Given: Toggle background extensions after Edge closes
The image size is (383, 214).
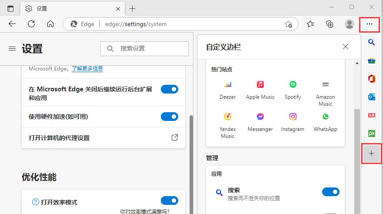Looking at the screenshot, I should pos(170,89).
